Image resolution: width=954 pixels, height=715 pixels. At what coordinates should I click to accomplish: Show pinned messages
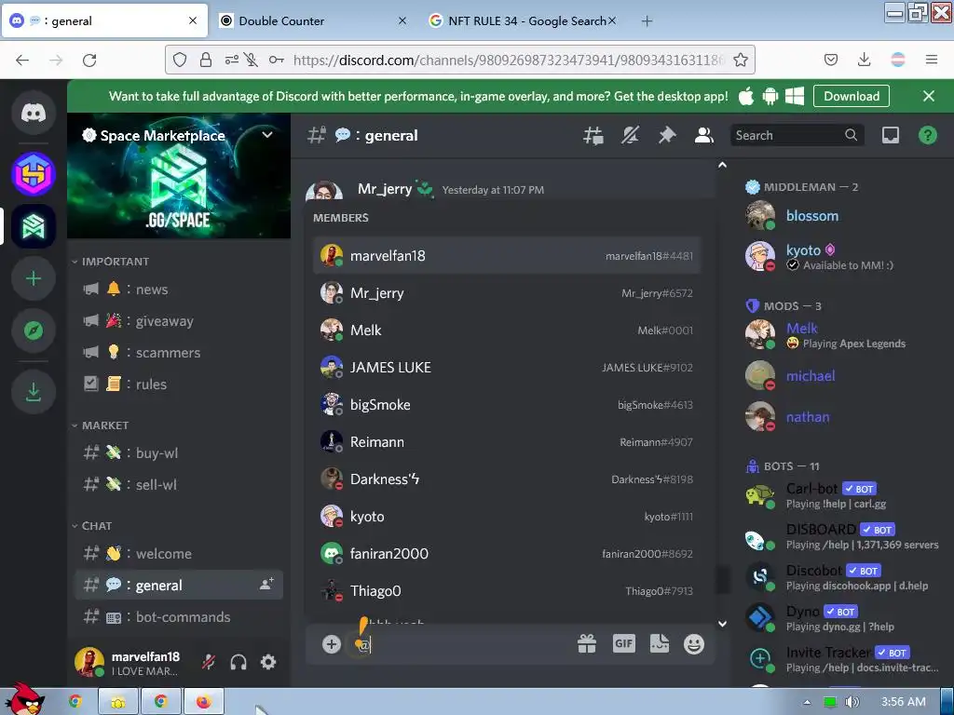[667, 136]
